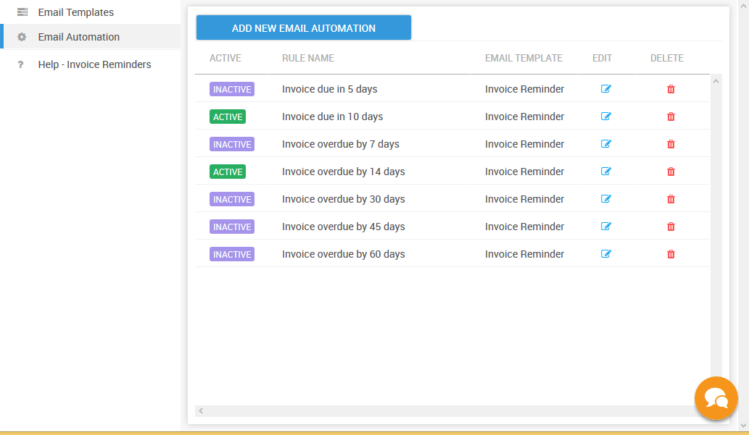Open the orange live chat bubble
This screenshot has width=749, height=435.
[716, 398]
